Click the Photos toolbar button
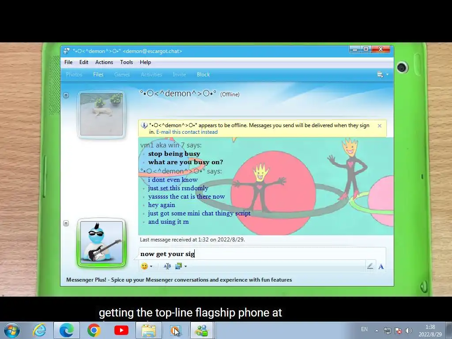Viewport: 452px width, 339px height. pyautogui.click(x=74, y=75)
